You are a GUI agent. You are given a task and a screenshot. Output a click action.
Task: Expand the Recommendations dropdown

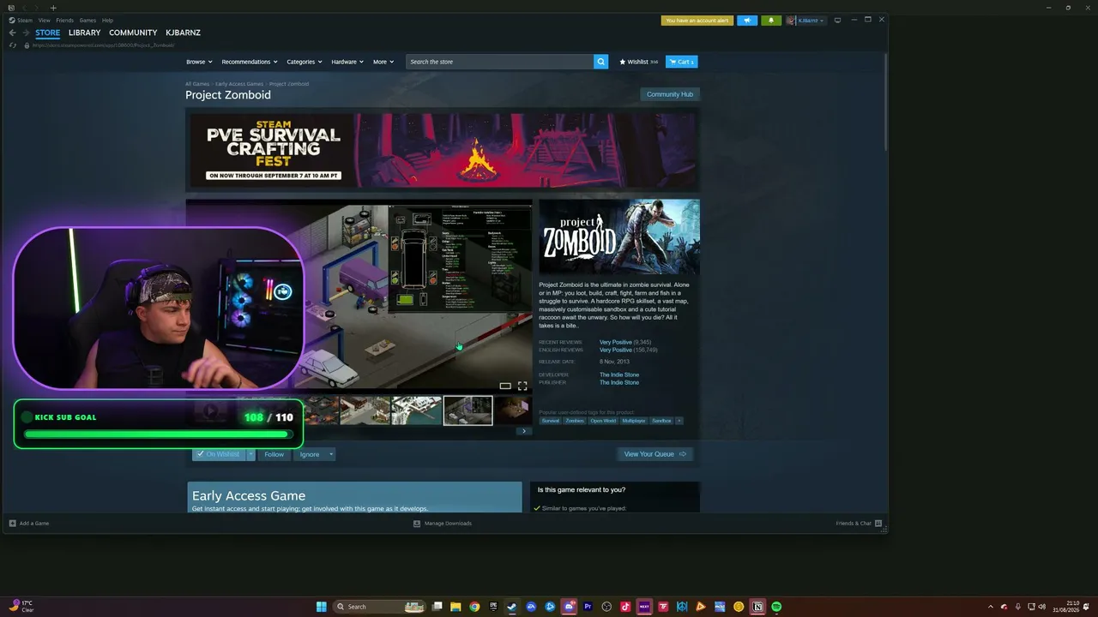(249, 62)
